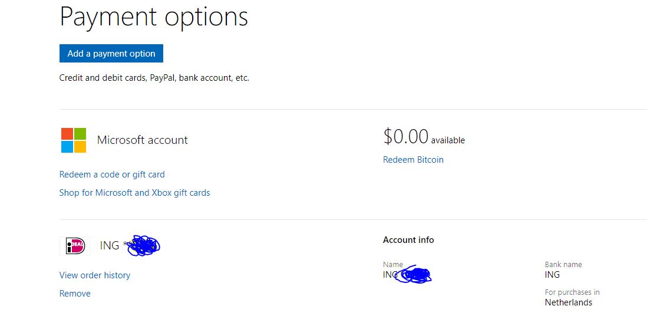The width and height of the screenshot is (647, 329).
Task: Click the Payment options page heading
Action: click(x=153, y=17)
